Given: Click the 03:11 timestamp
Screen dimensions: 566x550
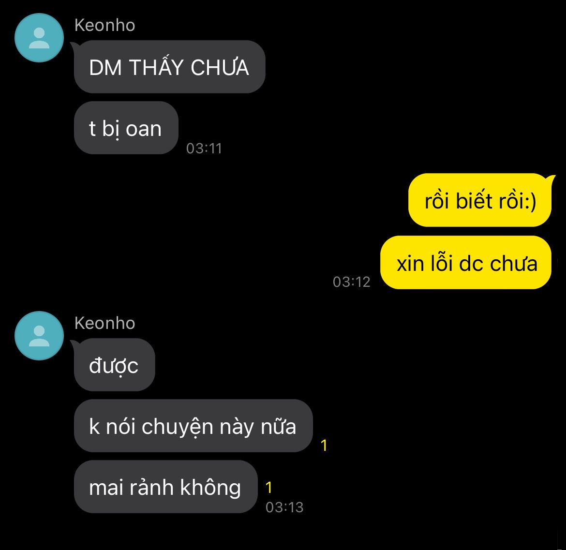Looking at the screenshot, I should tap(204, 149).
